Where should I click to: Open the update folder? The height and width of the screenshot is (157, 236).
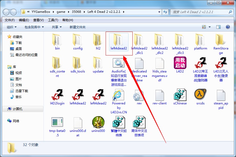pos(98,65)
